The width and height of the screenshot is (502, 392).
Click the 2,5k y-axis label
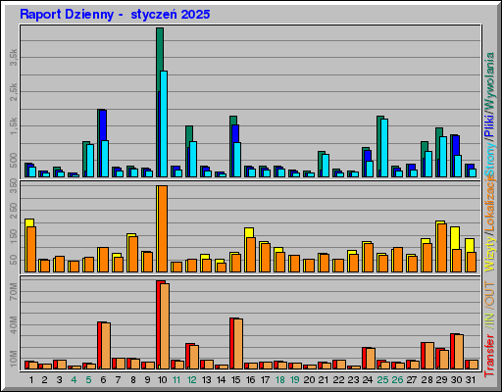(14, 92)
